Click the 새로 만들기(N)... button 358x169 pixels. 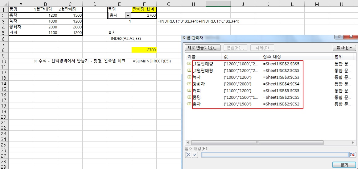pyautogui.click(x=202, y=48)
